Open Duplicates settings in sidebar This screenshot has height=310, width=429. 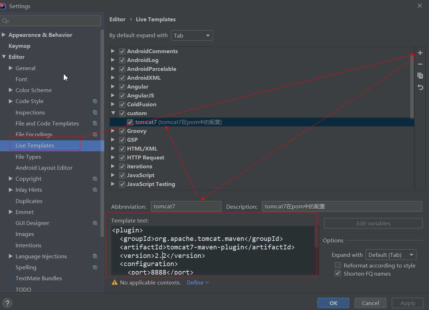pos(29,201)
